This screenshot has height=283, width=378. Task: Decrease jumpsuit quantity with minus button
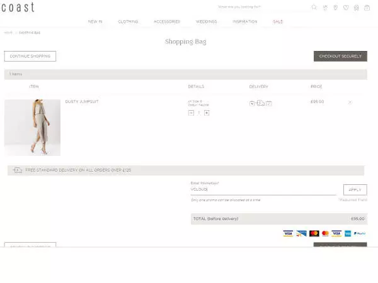point(191,113)
